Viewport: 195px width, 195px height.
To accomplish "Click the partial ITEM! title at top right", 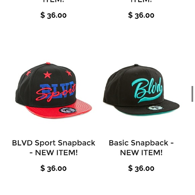I will click(x=141, y=1).
